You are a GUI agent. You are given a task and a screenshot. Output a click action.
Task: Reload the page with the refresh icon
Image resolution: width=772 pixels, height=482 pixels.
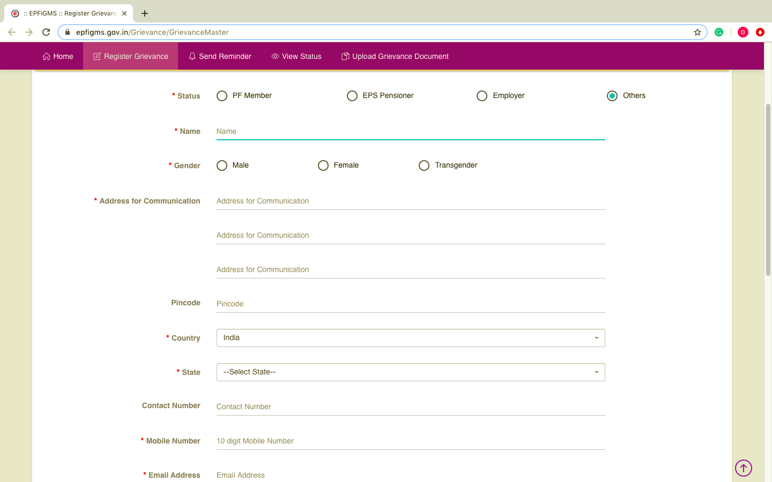point(46,32)
